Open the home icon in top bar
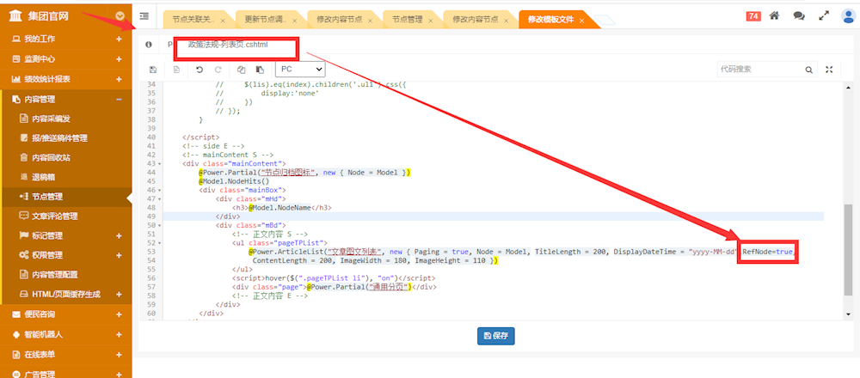Viewport: 860px width, 378px height. point(774,15)
